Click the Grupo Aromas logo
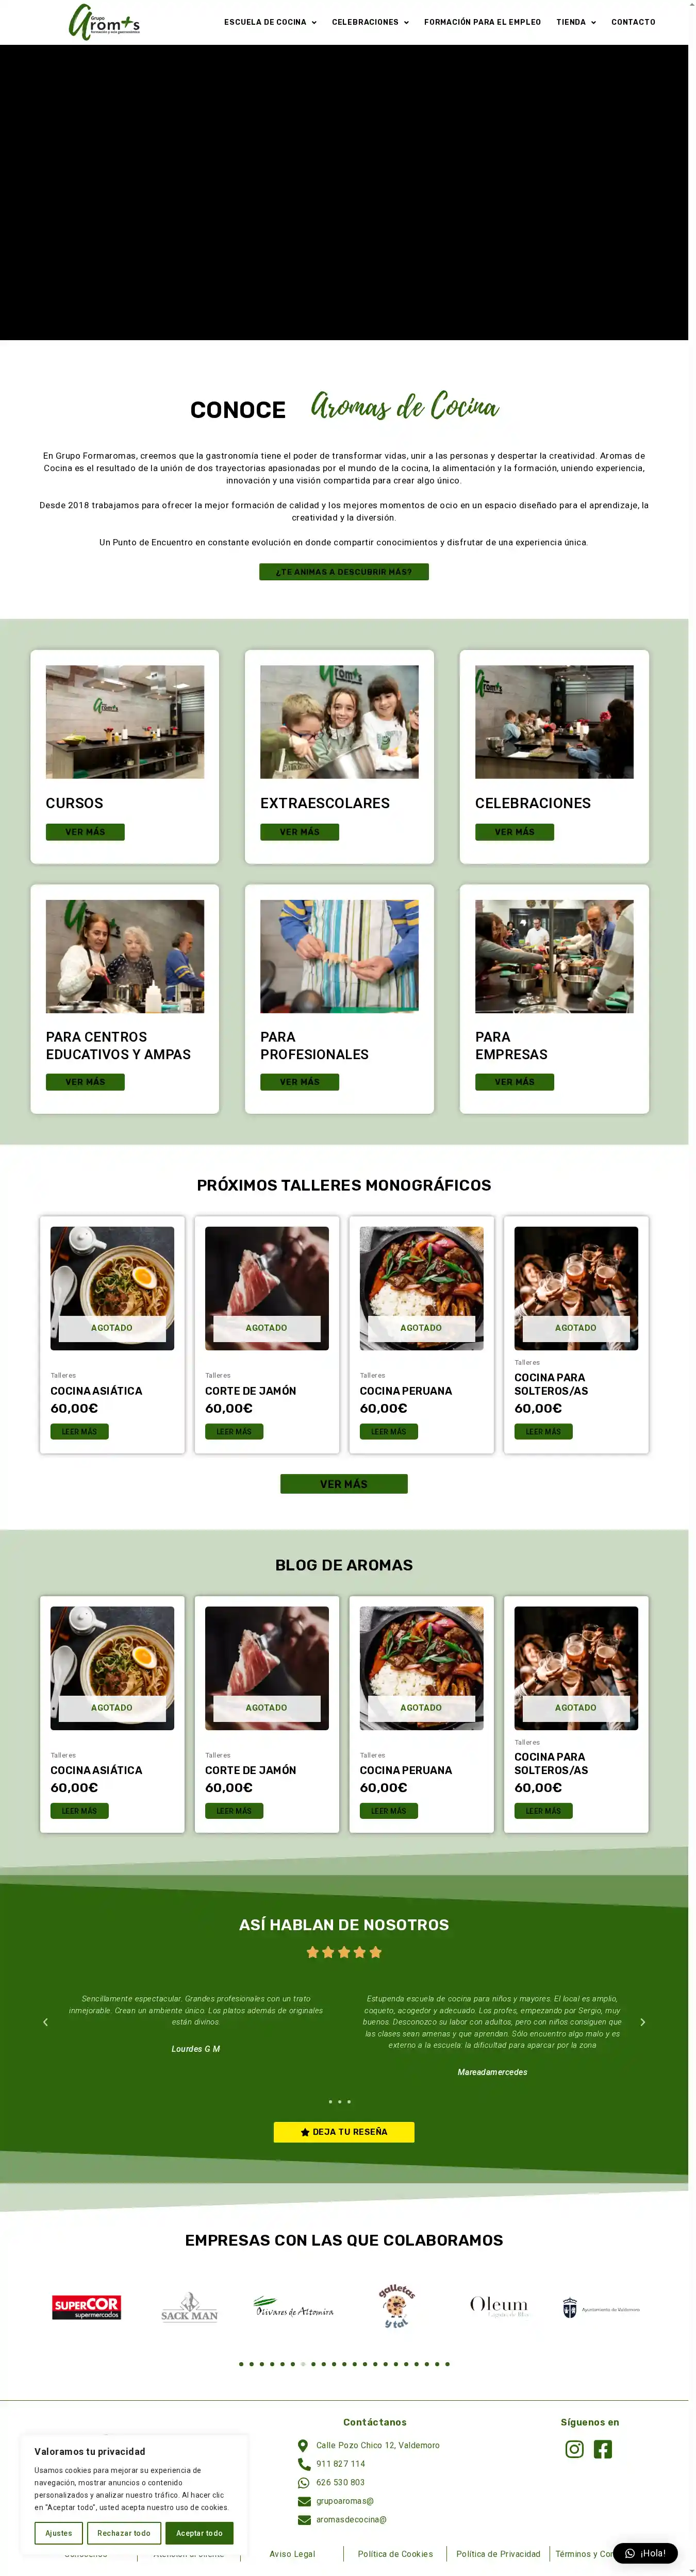The width and height of the screenshot is (696, 2576). click(x=104, y=22)
